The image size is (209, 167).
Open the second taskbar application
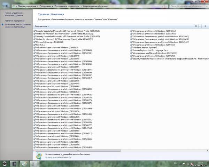(24, 164)
